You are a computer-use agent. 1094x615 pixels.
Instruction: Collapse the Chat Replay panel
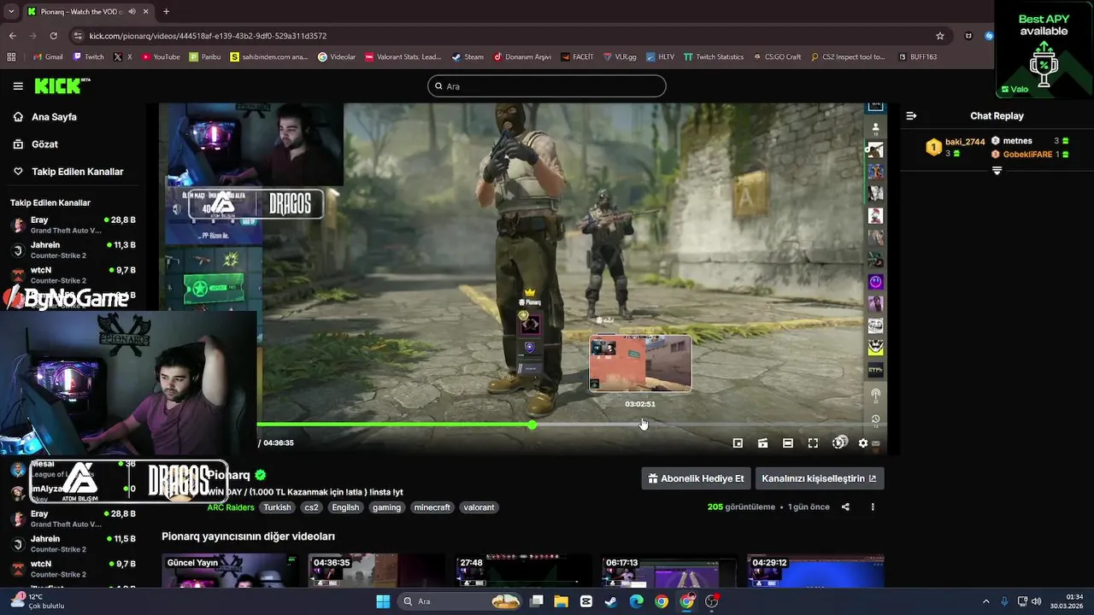911,116
